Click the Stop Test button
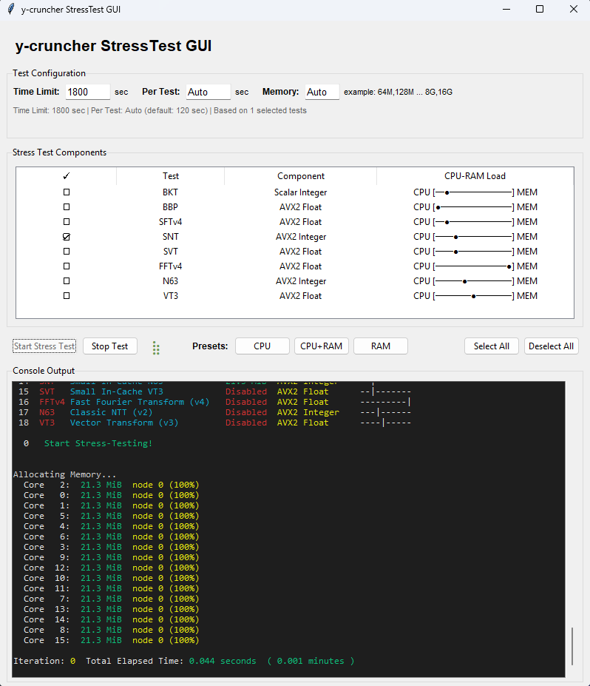 (x=109, y=346)
